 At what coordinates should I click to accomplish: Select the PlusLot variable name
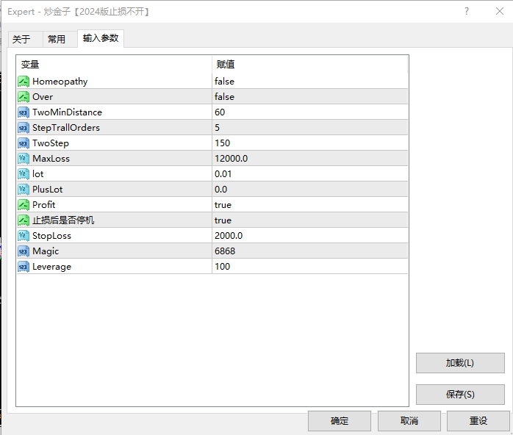point(48,189)
